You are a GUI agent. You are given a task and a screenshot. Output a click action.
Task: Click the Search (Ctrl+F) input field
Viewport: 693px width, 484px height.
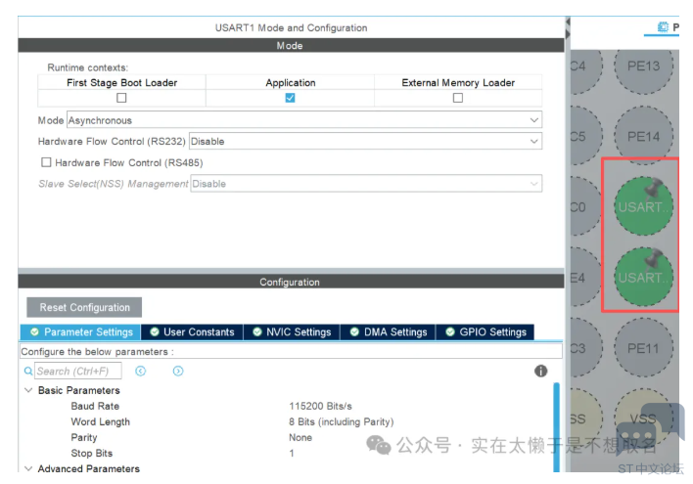(x=78, y=372)
